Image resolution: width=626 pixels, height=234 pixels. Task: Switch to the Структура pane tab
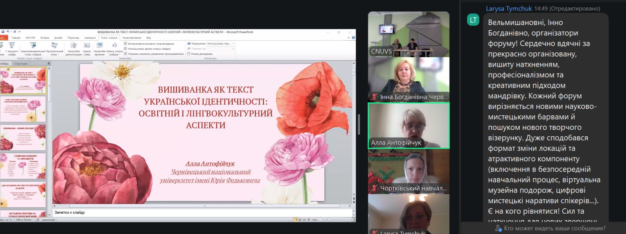21,63
